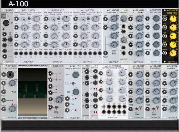Click the Gate jack on left A-140 ADSR
Image resolution: width=179 pixels, height=132 pixels.
[131, 75]
